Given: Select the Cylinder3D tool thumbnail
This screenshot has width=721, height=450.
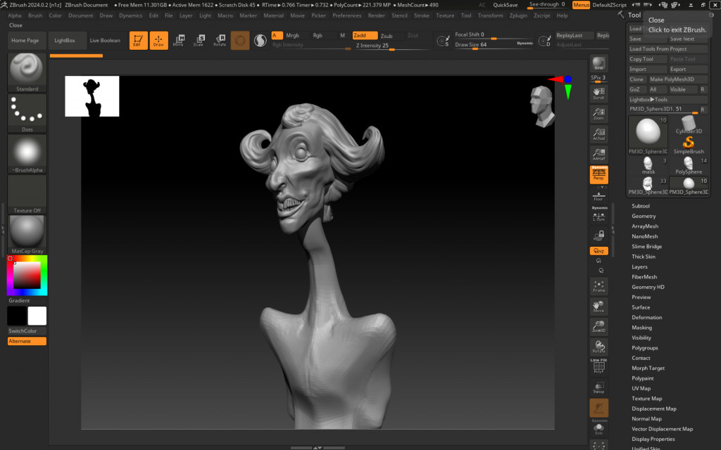Looking at the screenshot, I should [x=689, y=125].
